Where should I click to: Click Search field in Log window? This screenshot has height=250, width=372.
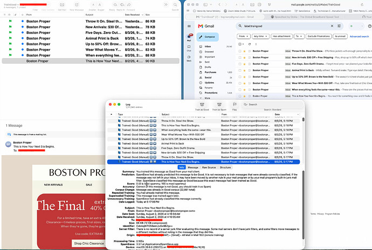(x=272, y=105)
